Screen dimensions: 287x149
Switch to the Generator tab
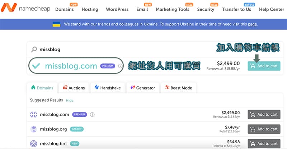(143, 88)
